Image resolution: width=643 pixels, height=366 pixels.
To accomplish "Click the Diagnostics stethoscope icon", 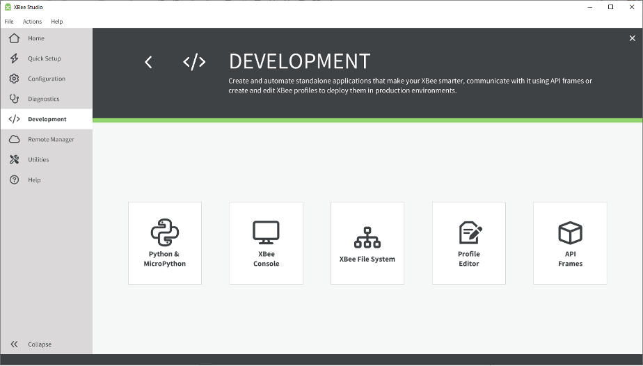I will (15, 99).
